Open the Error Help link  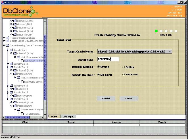pyautogui.click(x=176, y=10)
